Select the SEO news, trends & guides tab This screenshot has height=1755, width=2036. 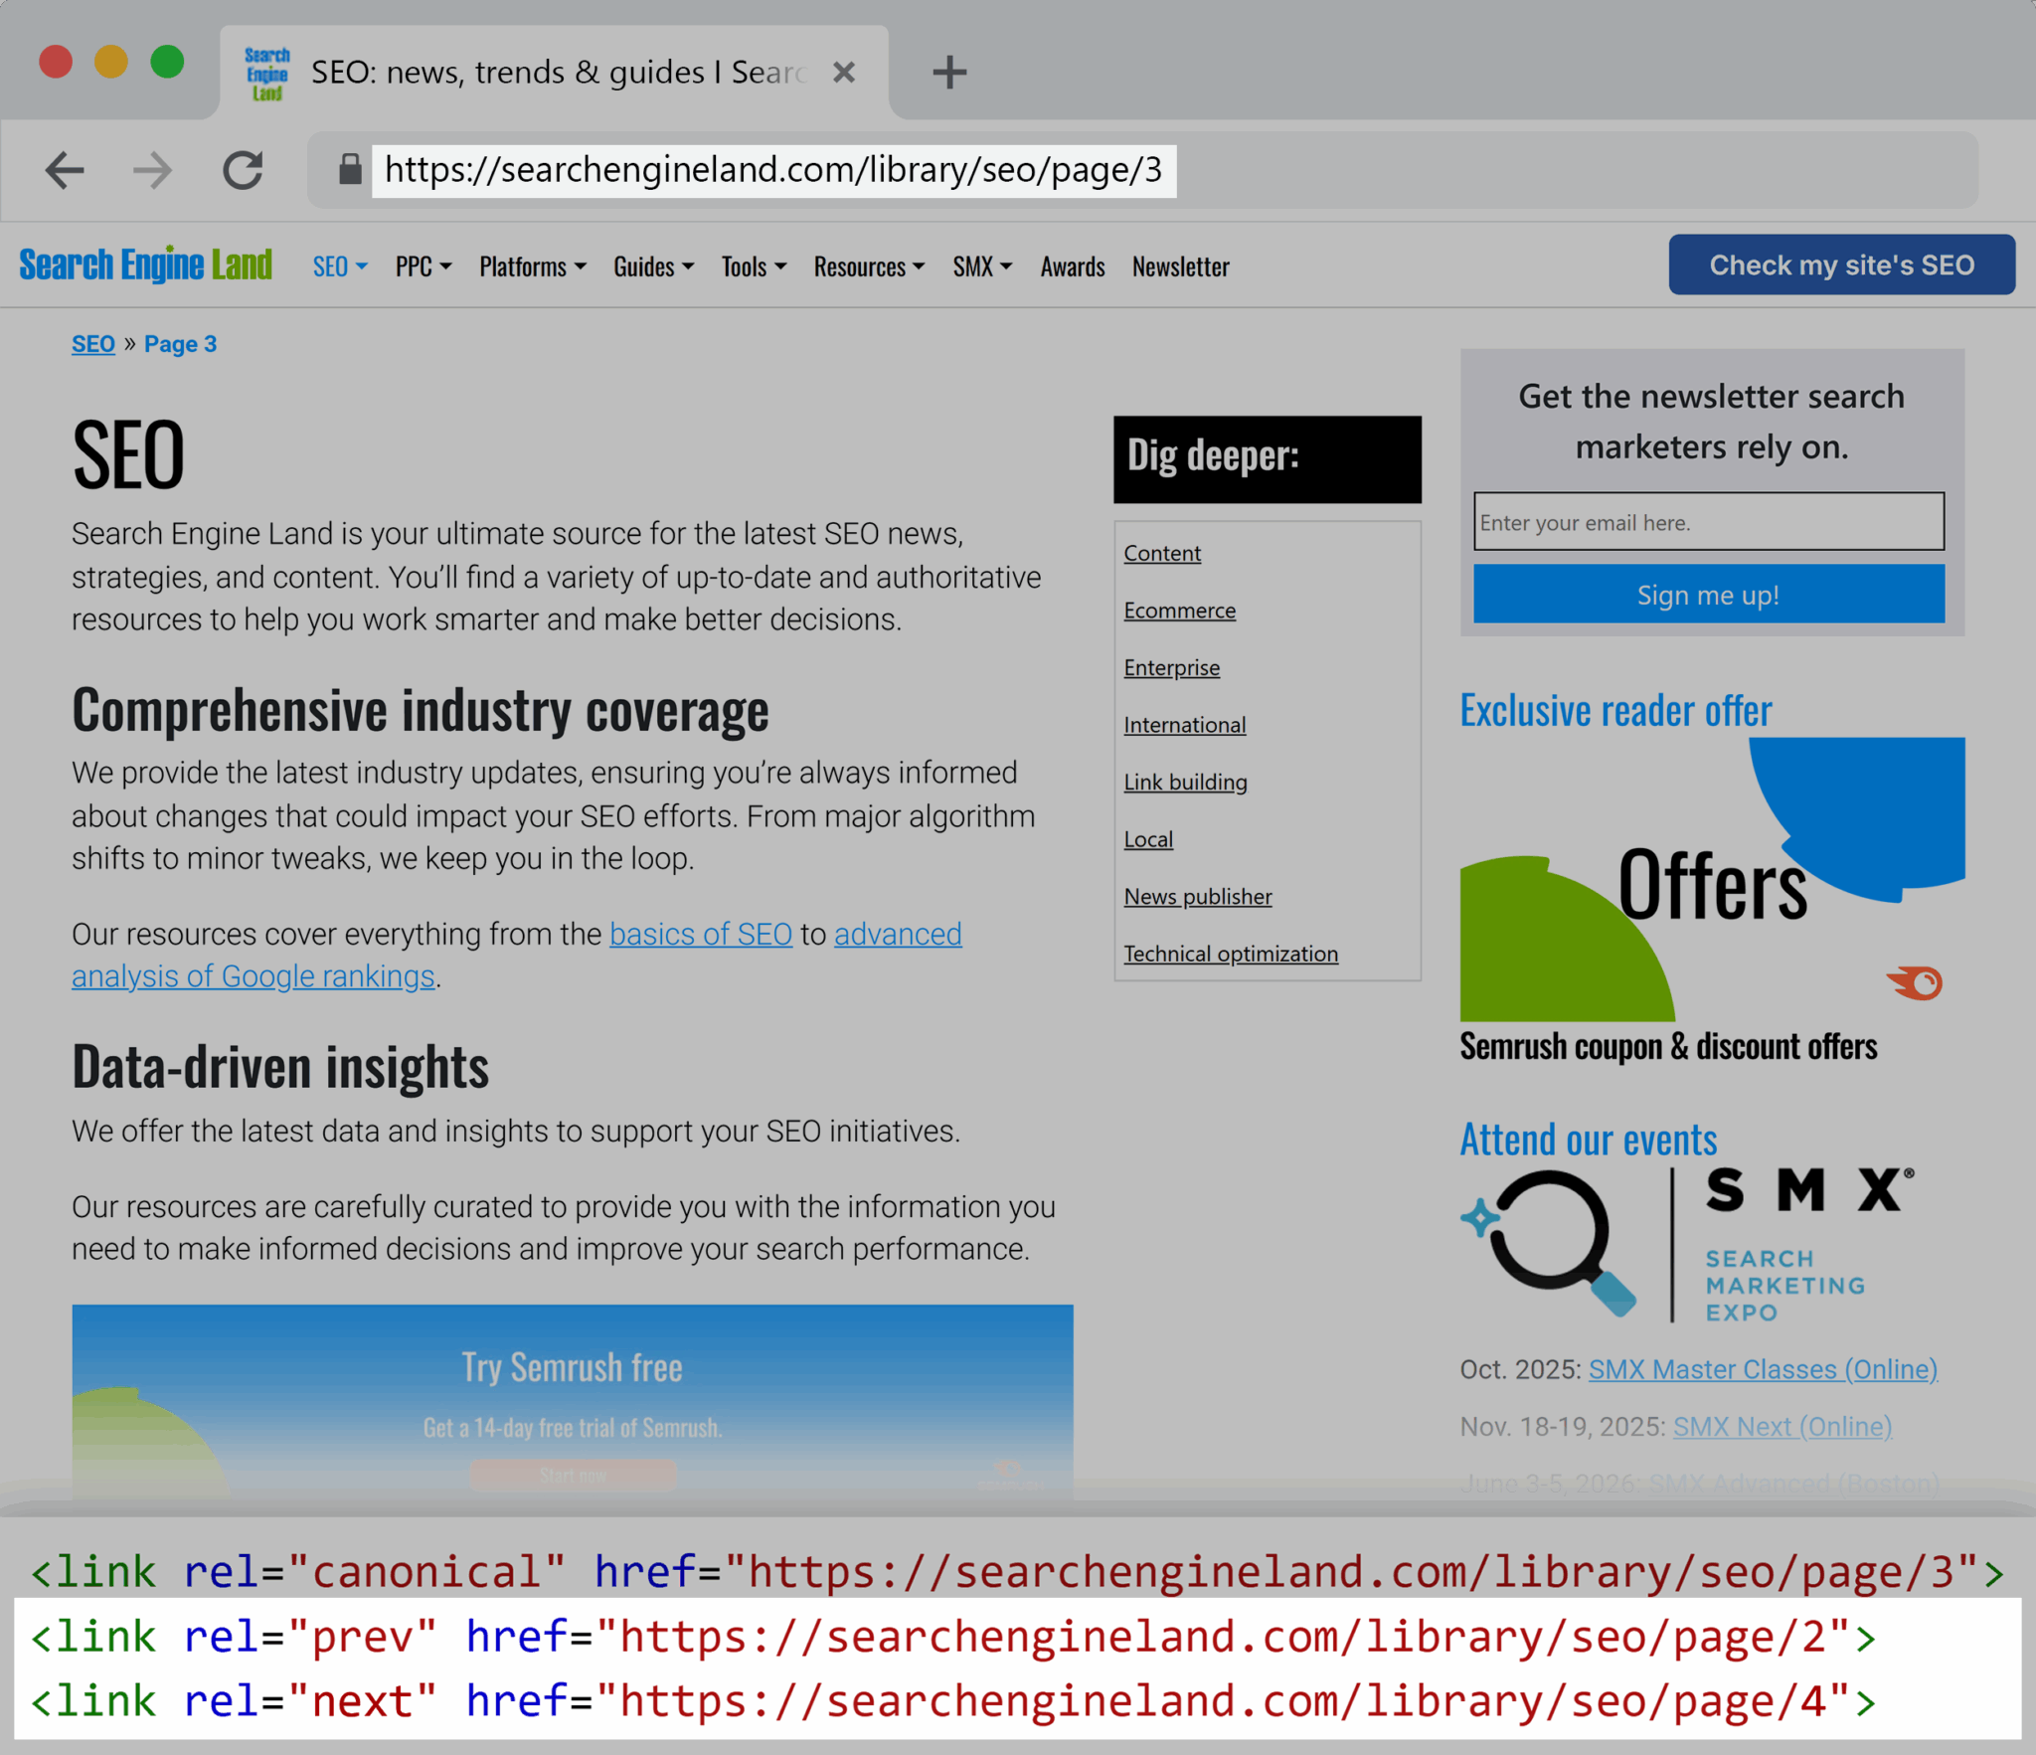click(555, 73)
